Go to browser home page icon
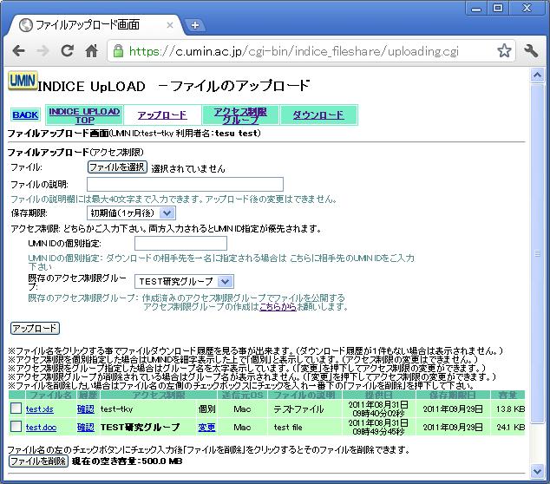 tap(91, 51)
